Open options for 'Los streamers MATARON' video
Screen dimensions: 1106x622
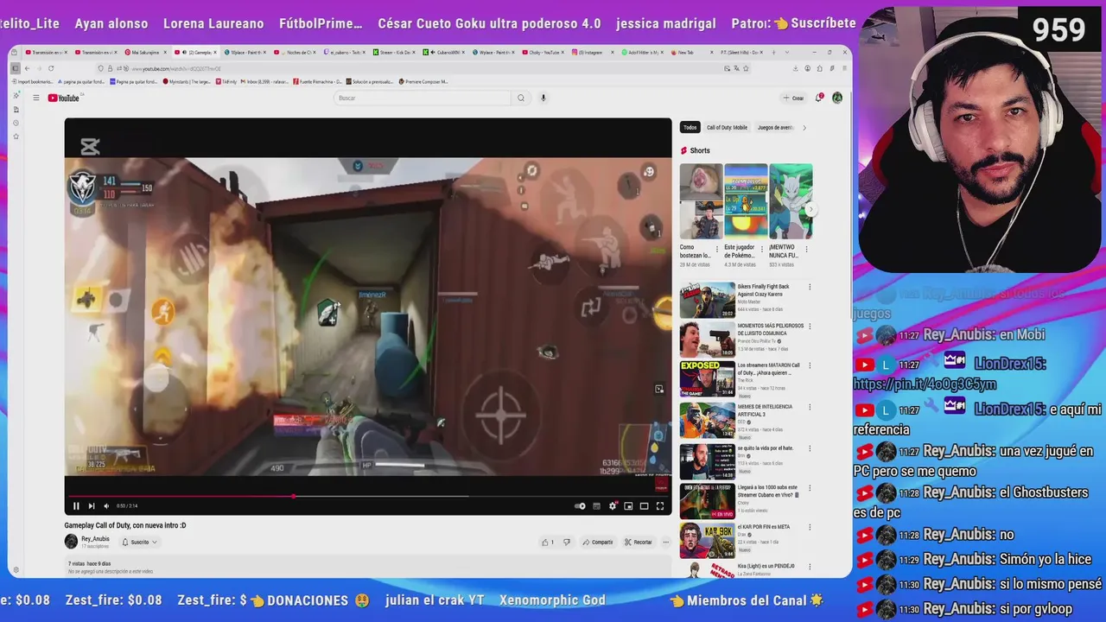tap(810, 367)
